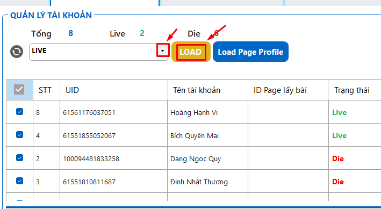Click STT value 4 in second row
The height and width of the screenshot is (209, 381).
point(38,135)
